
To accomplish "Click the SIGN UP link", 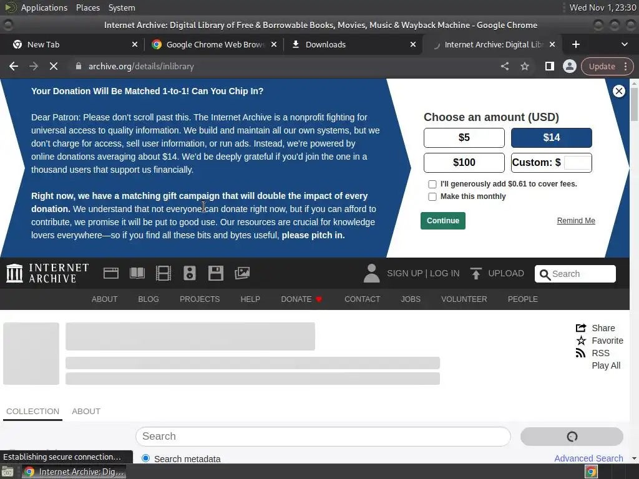I will point(404,273).
